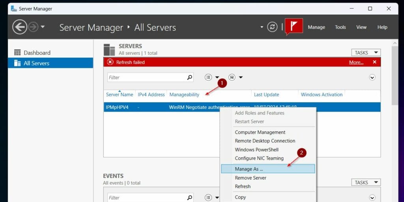Sort by IPv4 Address column

tap(151, 95)
